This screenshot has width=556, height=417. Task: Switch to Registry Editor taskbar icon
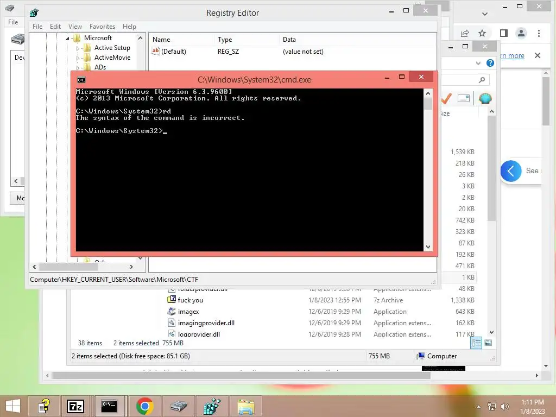coord(212,406)
